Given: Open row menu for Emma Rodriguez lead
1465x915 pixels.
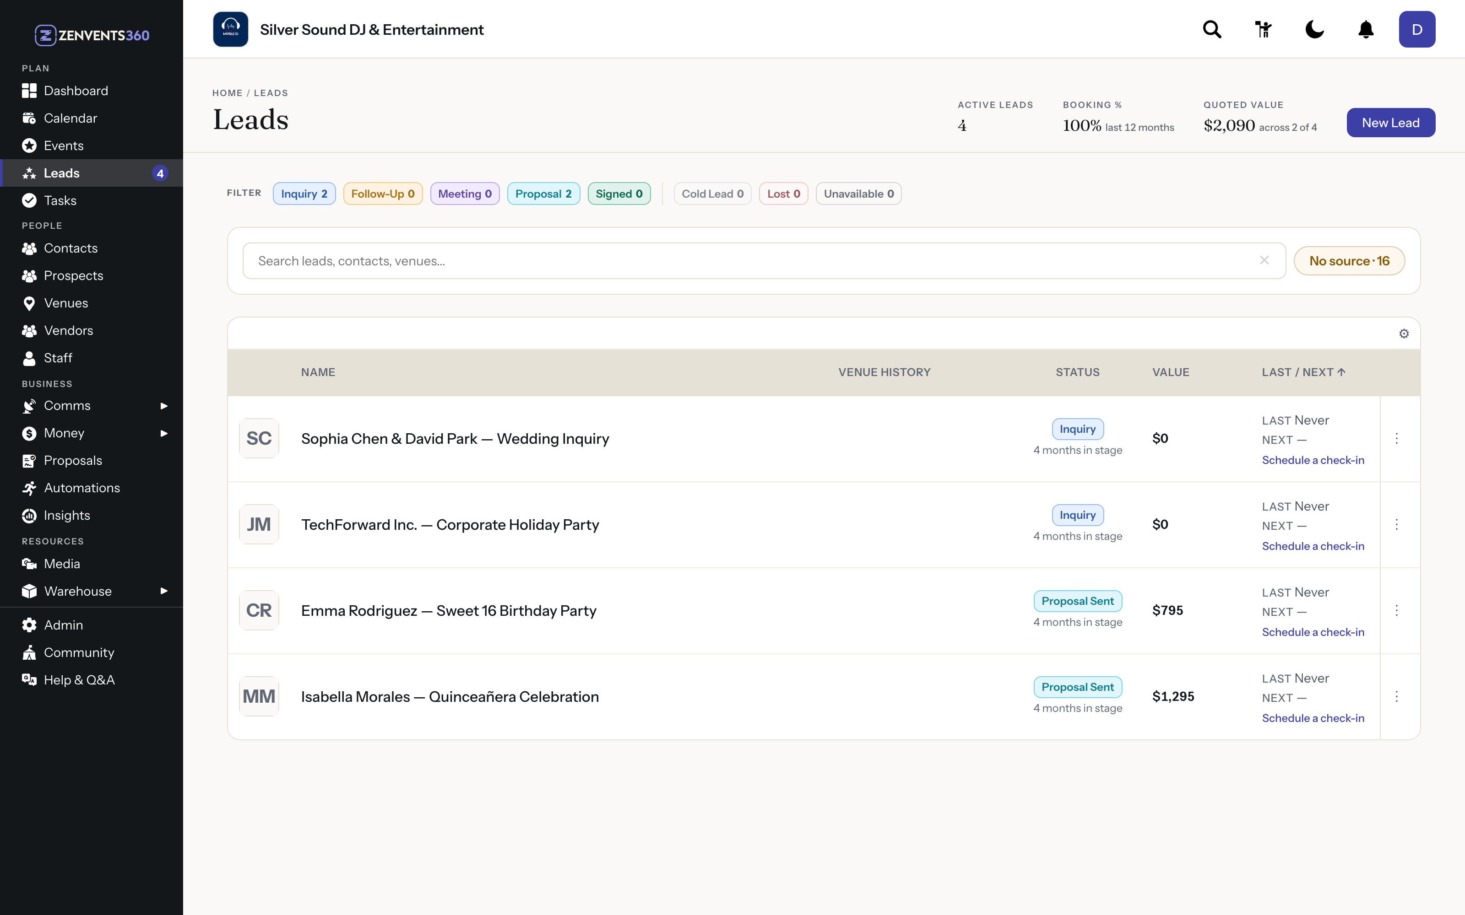Looking at the screenshot, I should point(1397,610).
